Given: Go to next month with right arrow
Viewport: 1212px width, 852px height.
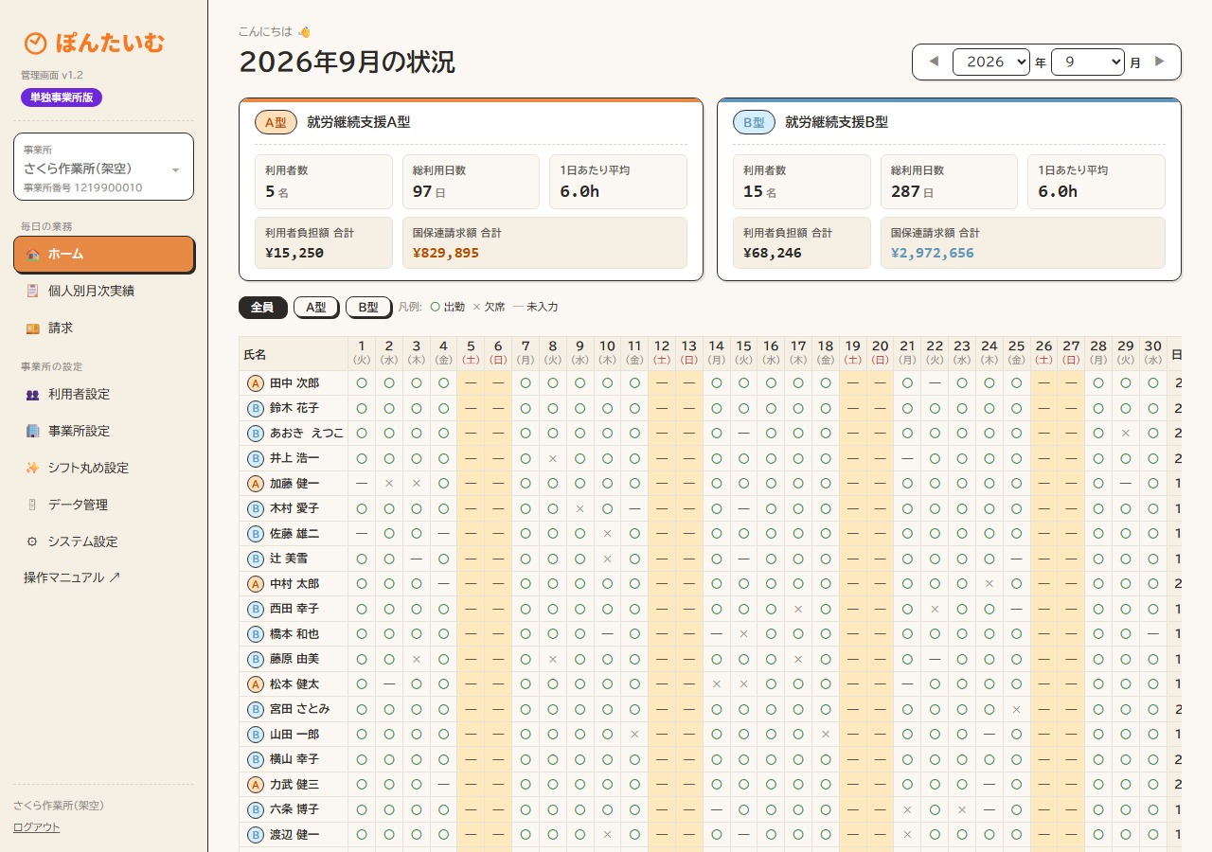Looking at the screenshot, I should pyautogui.click(x=1159, y=62).
